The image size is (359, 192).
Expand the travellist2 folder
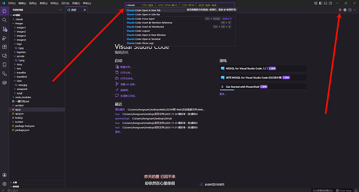point(36,77)
